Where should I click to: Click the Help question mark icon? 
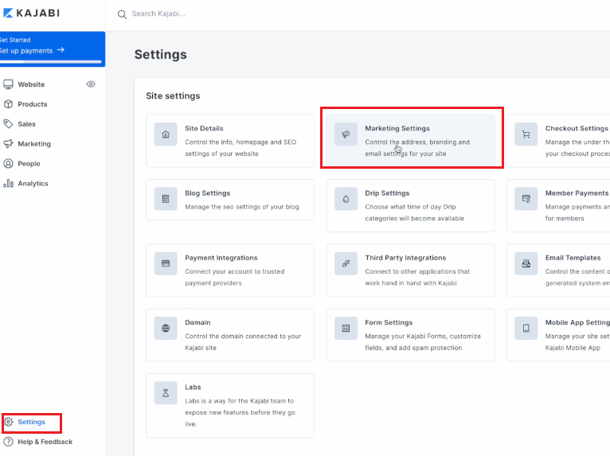coord(8,442)
